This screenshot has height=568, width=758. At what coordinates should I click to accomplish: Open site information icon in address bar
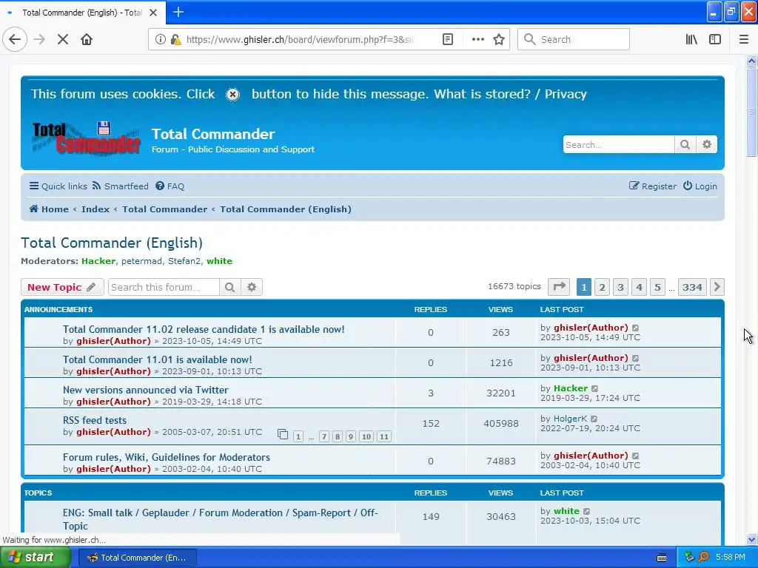160,40
